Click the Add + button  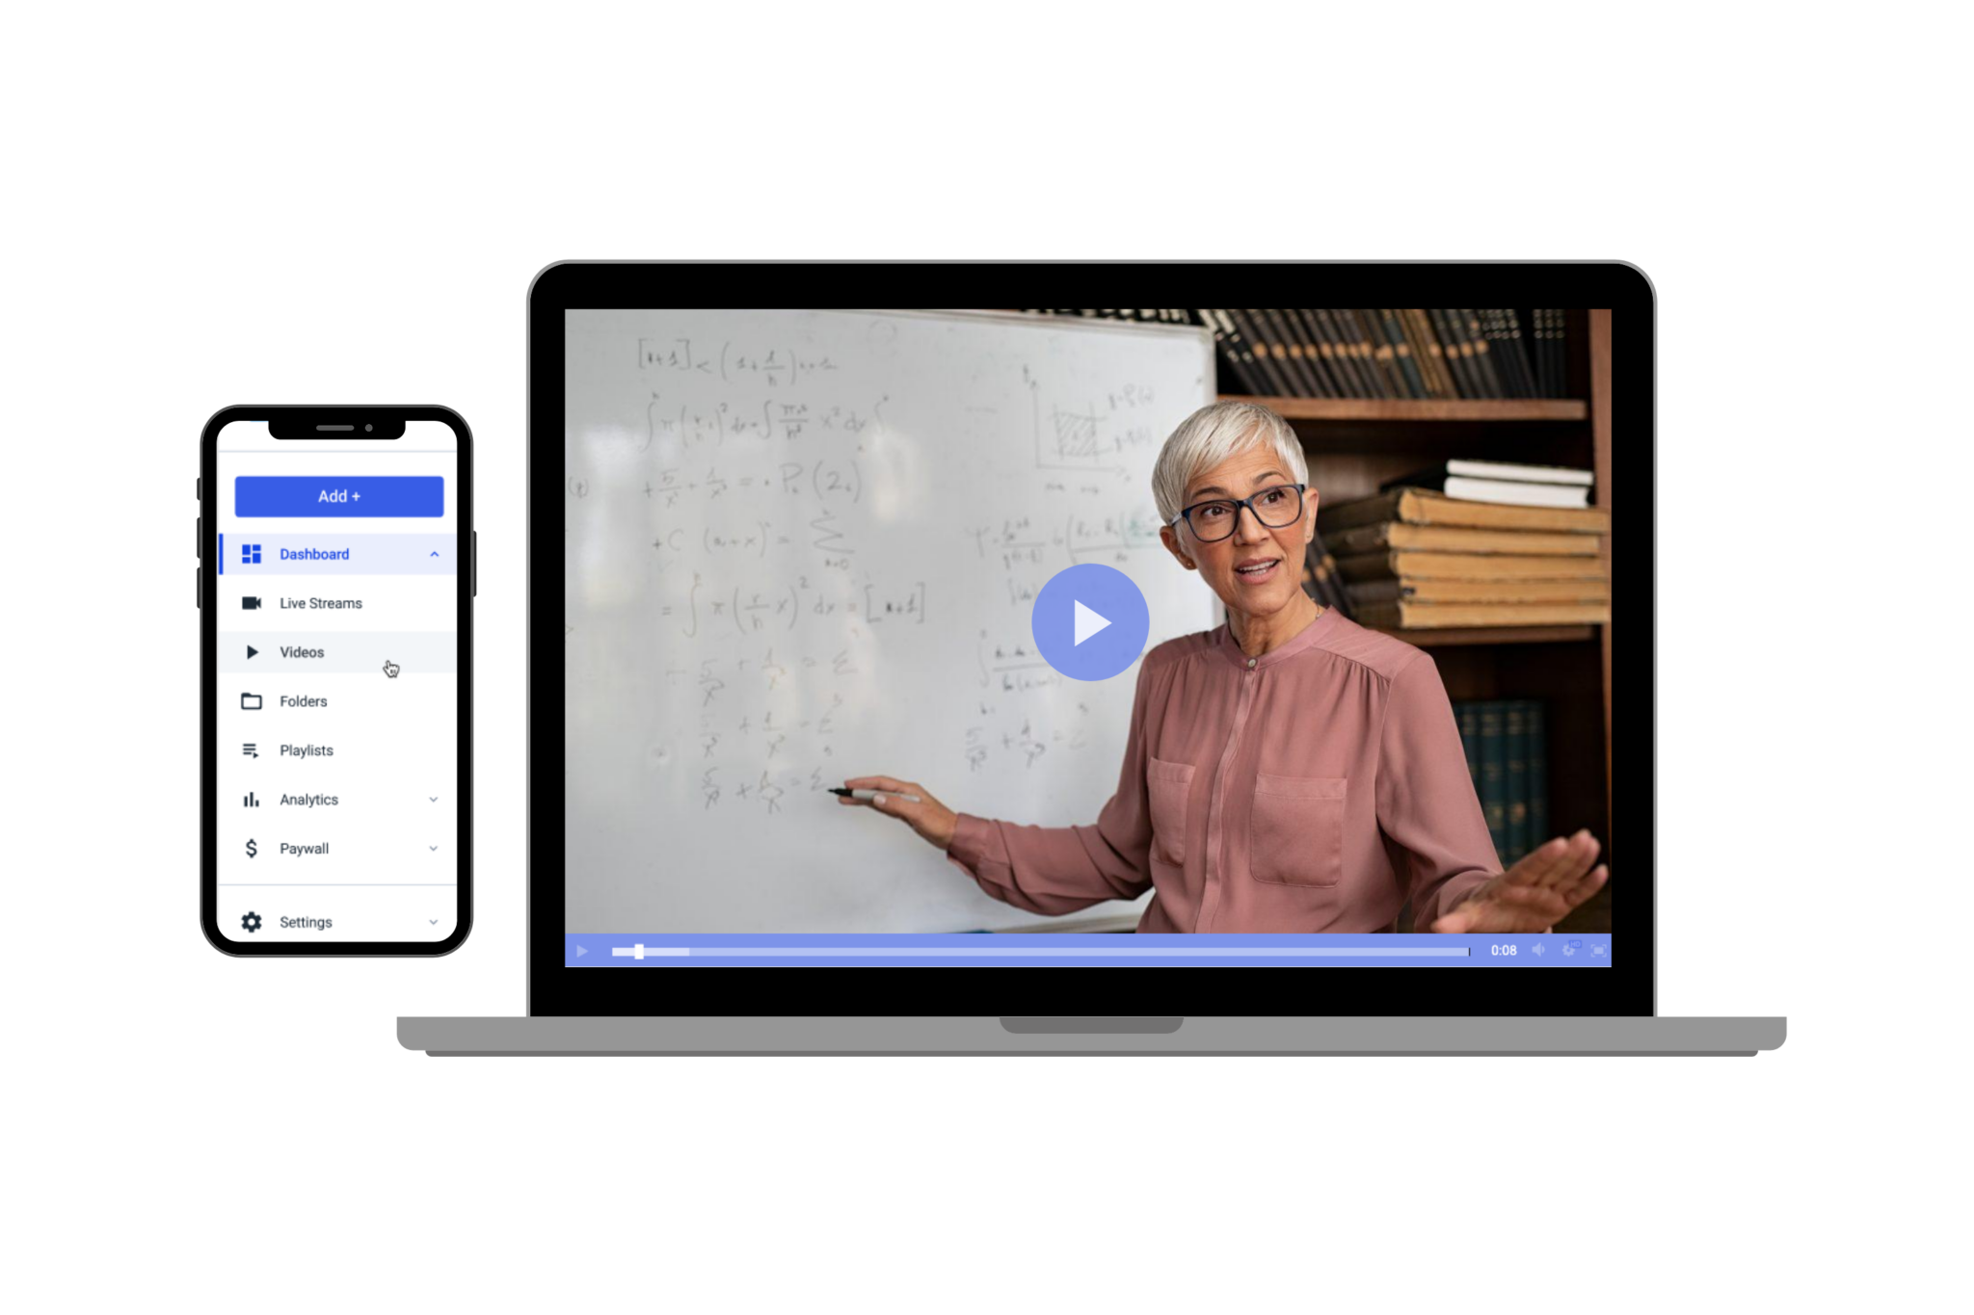(339, 496)
